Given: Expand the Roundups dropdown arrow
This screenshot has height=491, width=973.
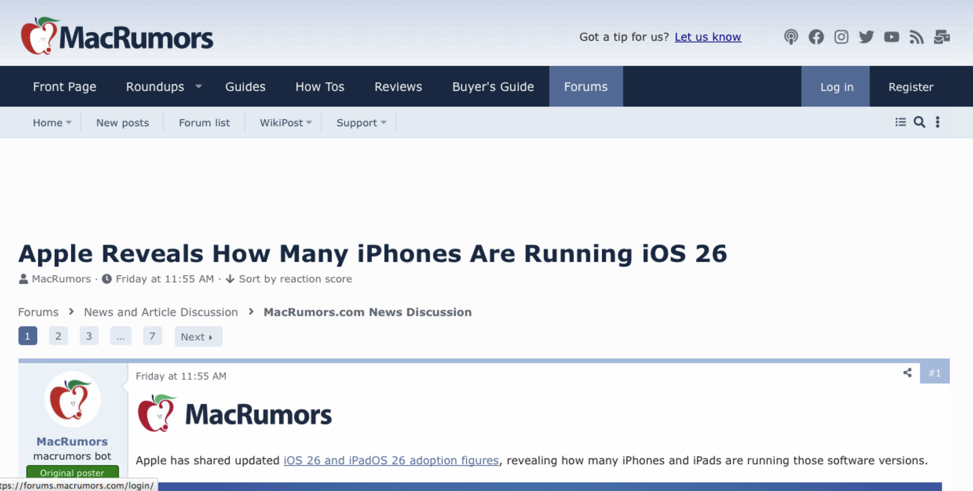Looking at the screenshot, I should pyautogui.click(x=199, y=86).
